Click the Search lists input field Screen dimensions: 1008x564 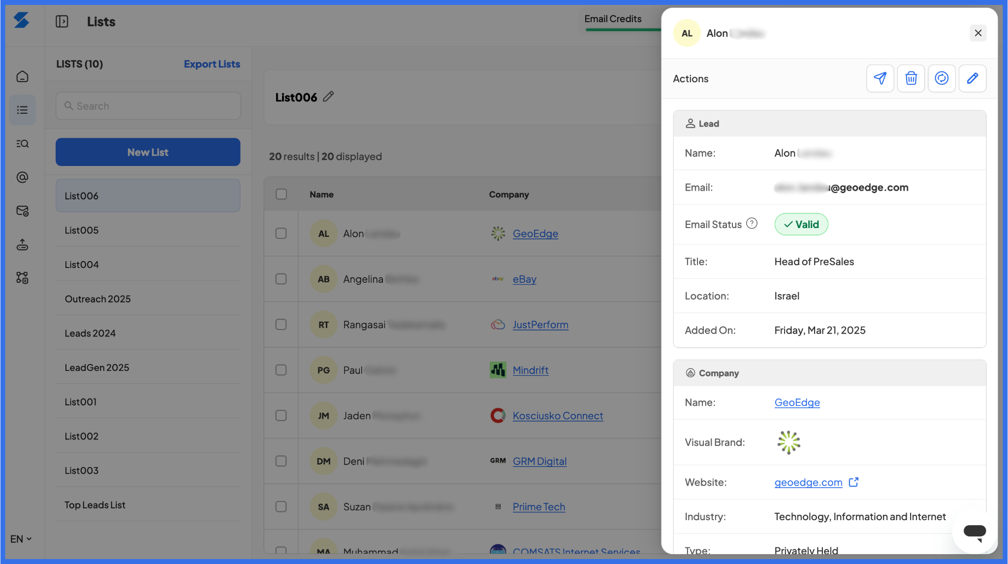pos(148,106)
